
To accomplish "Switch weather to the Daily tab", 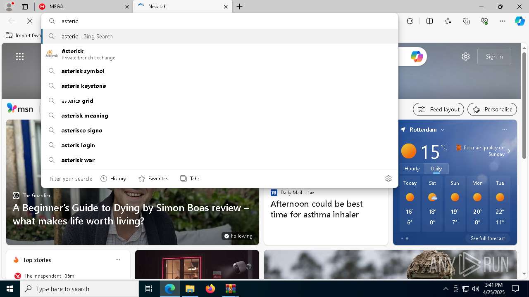I will tap(436, 169).
